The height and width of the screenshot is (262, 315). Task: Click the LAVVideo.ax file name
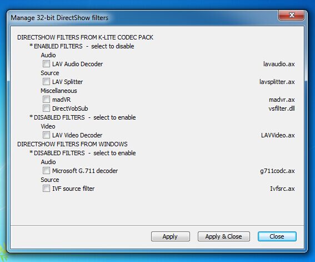(278, 135)
